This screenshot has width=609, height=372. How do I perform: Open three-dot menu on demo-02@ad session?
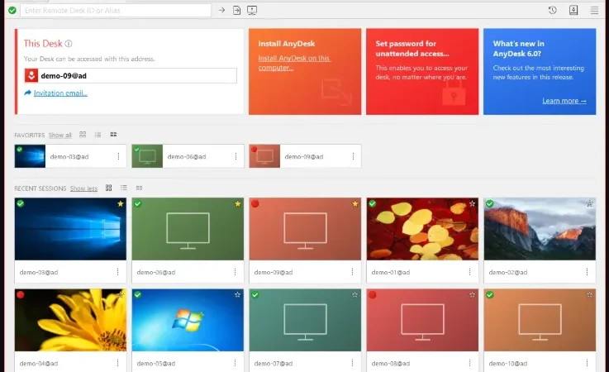[587, 272]
